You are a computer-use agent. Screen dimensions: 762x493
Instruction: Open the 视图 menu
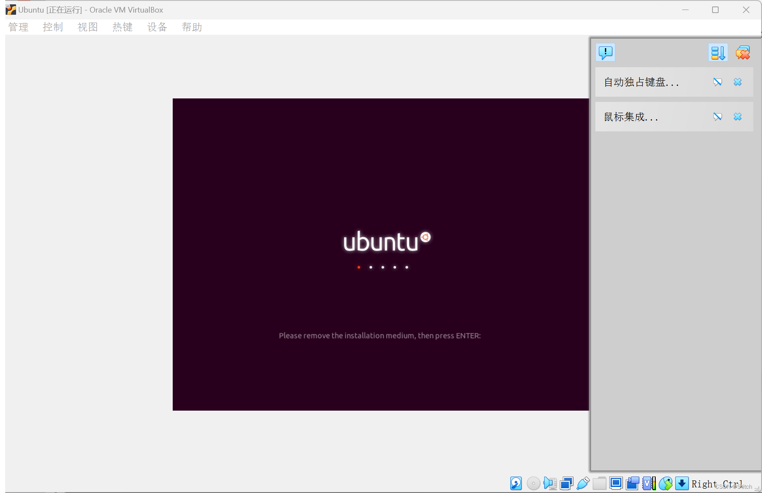point(88,27)
